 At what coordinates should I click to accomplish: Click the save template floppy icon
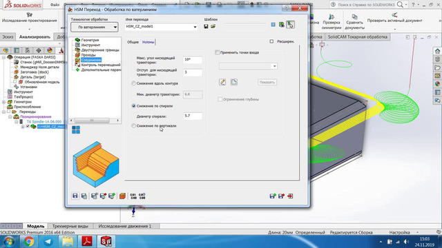pos(206,26)
